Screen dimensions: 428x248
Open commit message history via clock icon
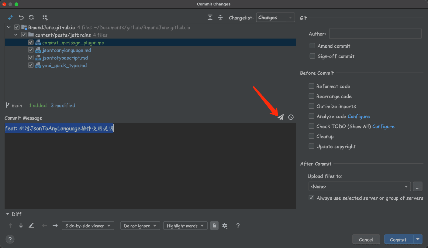tap(291, 117)
